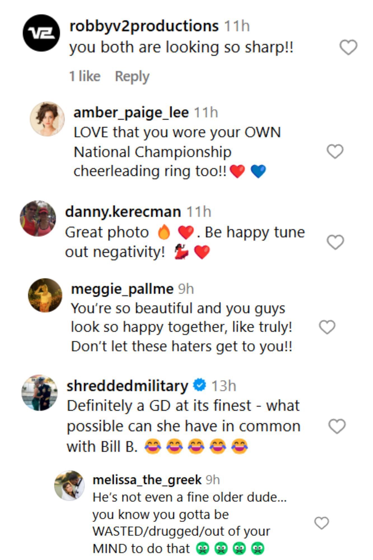Open the meggie_pallme username

pos(122,289)
